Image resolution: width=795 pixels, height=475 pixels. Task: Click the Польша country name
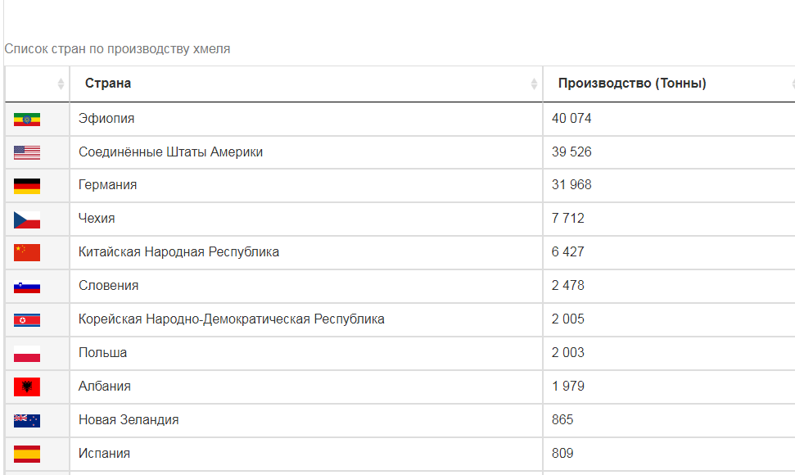(102, 353)
